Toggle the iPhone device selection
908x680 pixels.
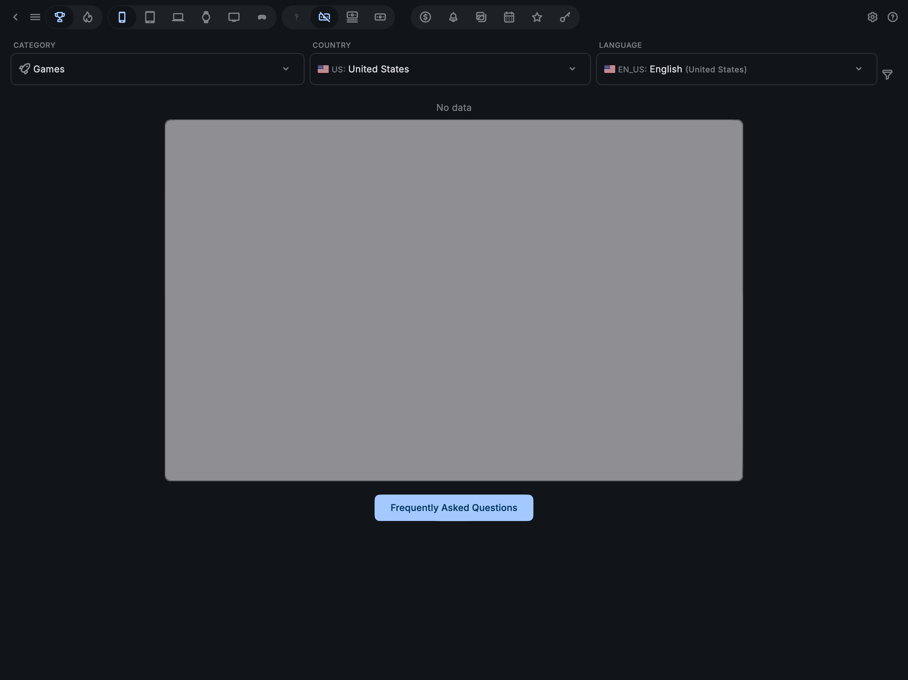point(122,17)
